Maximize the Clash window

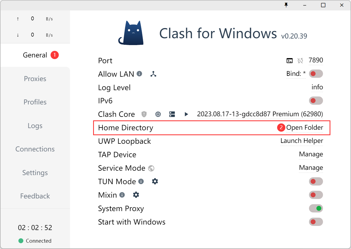coord(323,5)
